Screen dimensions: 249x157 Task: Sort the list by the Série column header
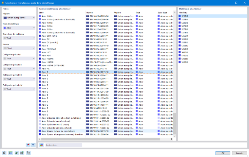coord(62,12)
